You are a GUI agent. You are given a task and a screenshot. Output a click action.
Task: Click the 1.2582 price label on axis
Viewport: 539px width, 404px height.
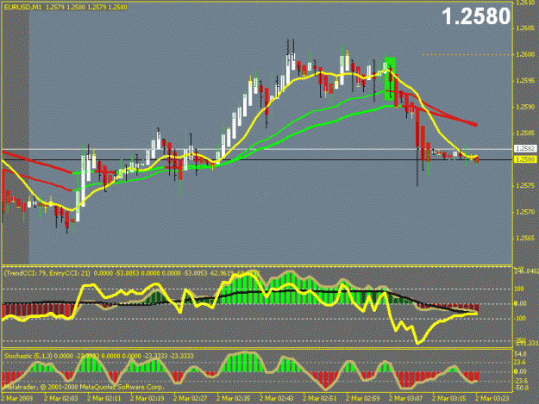[525, 149]
